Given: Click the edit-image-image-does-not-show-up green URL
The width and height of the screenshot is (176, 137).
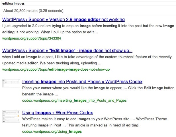Looking at the screenshot, I should click(56, 69).
